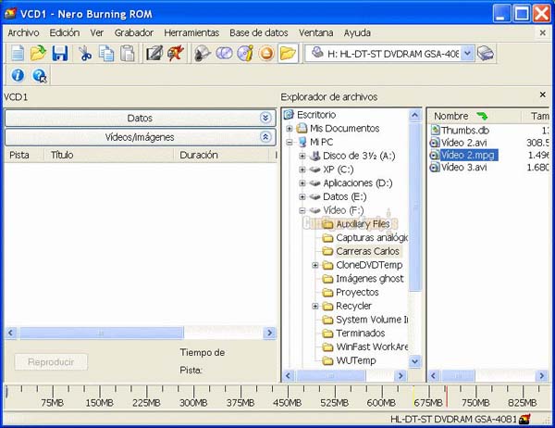Expand the Datos (E:) drive node
Viewport: 555px width, 428px height.
point(302,196)
